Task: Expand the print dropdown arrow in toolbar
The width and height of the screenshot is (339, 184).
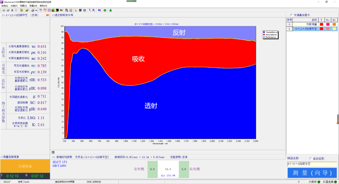Action: point(36,10)
